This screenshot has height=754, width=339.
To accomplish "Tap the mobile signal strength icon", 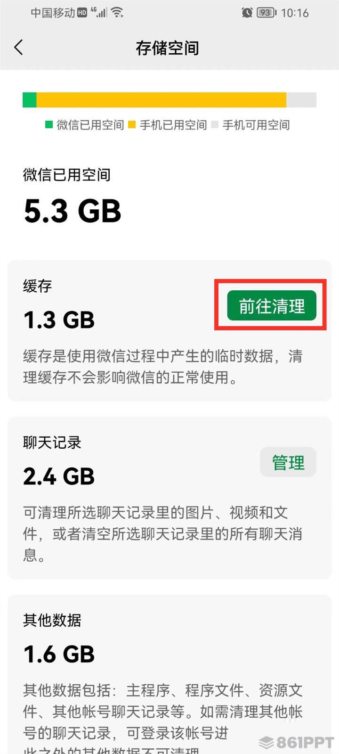I will click(x=99, y=13).
